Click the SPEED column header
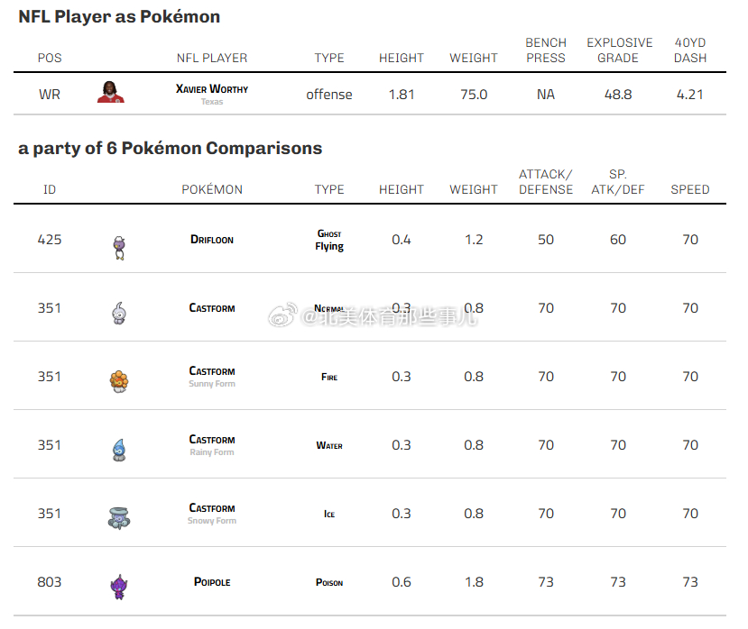The width and height of the screenshot is (748, 629). tap(690, 189)
